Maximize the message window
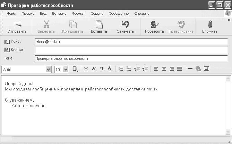 click(220, 5)
